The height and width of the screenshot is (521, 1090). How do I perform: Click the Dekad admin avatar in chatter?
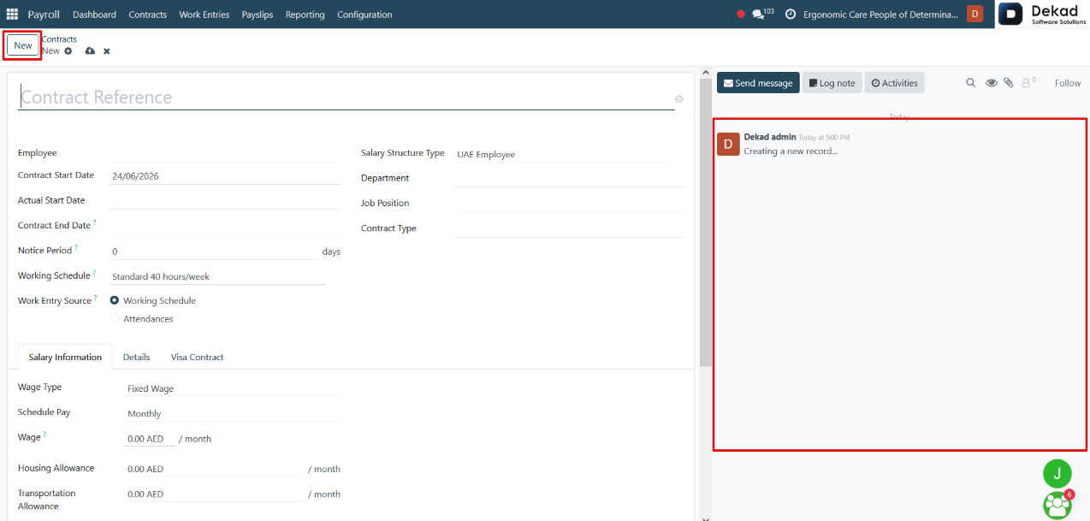pyautogui.click(x=728, y=144)
